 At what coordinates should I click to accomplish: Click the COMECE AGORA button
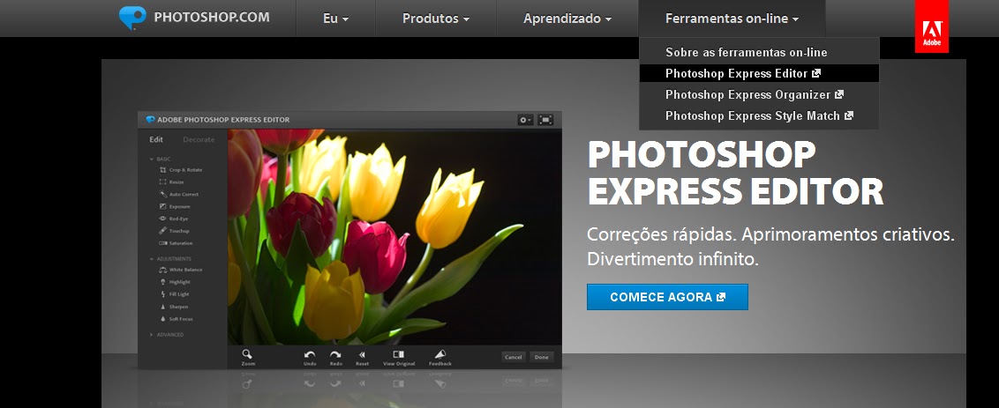667,297
